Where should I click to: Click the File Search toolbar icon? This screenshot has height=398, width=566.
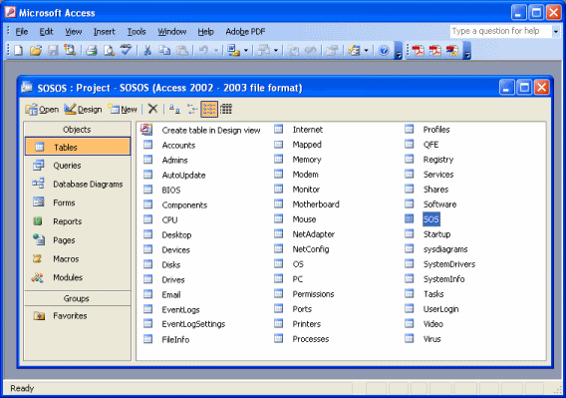pos(70,50)
